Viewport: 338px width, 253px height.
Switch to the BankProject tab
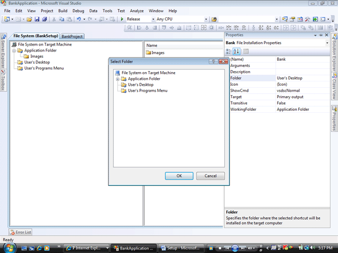(x=72, y=36)
